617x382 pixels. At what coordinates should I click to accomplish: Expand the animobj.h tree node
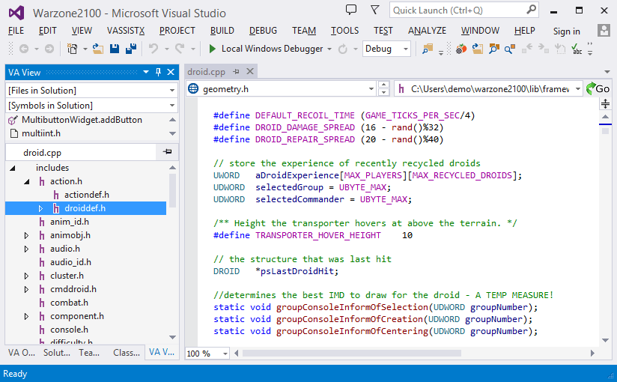26,235
